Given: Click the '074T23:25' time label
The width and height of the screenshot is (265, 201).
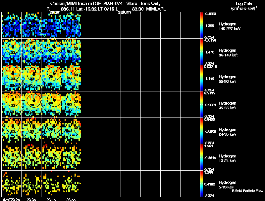Looking at the screenshot, I should (x=11, y=199).
